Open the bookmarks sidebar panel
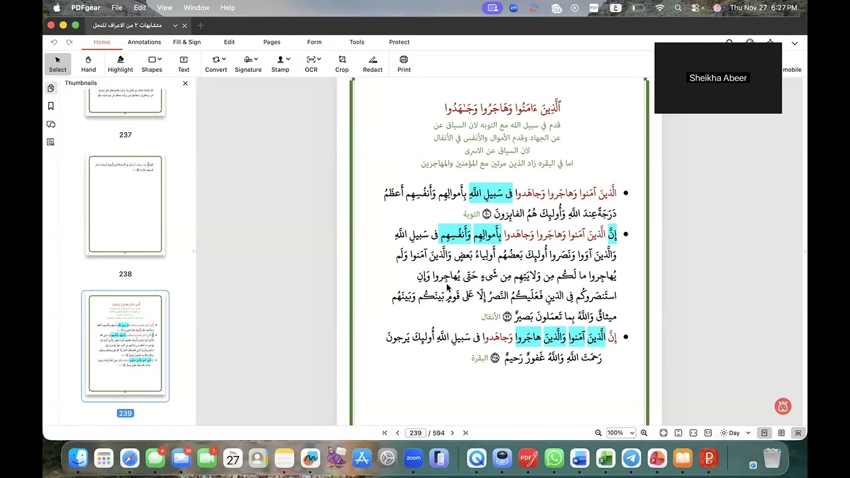850x478 pixels. pos(51,106)
